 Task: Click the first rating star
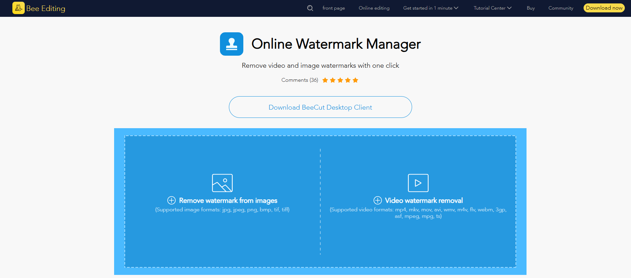(x=325, y=80)
